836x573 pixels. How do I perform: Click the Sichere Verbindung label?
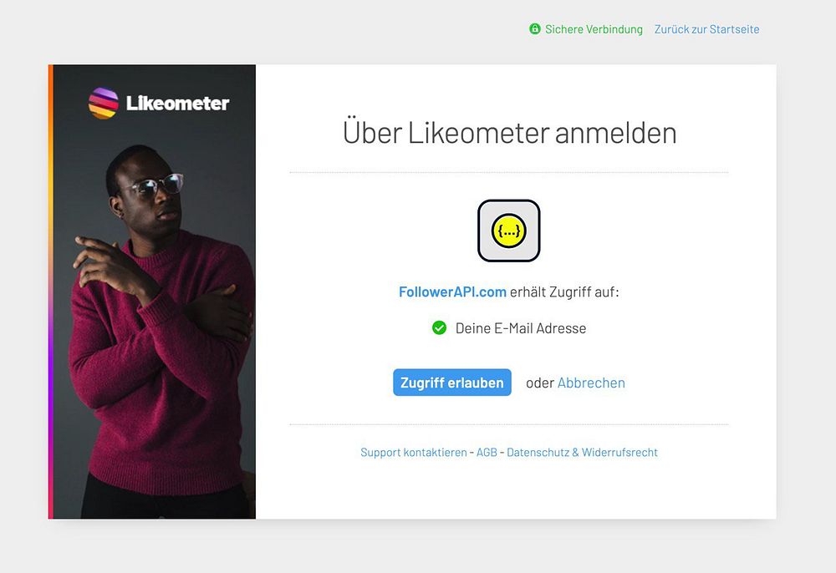pos(594,29)
